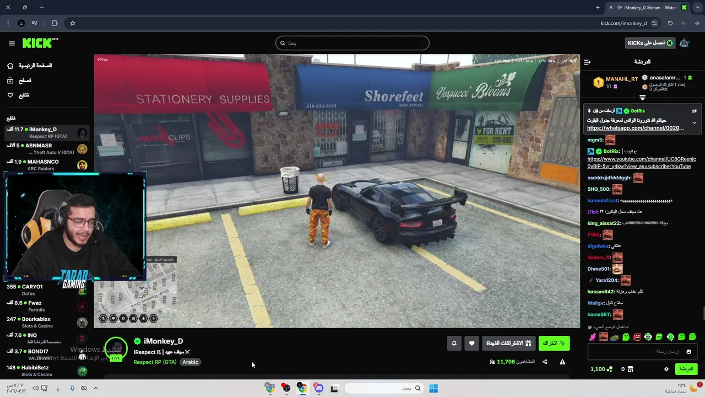The width and height of the screenshot is (705, 397).
Task: Open the emoji picker in chat box
Action: click(x=688, y=352)
